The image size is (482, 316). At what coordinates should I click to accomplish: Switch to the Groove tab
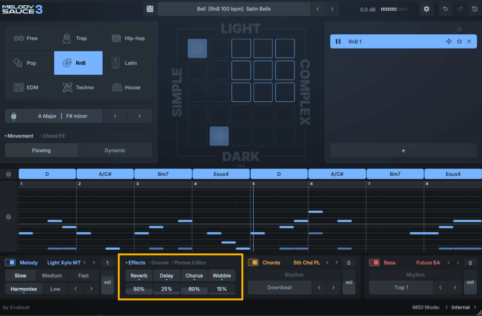coord(160,262)
